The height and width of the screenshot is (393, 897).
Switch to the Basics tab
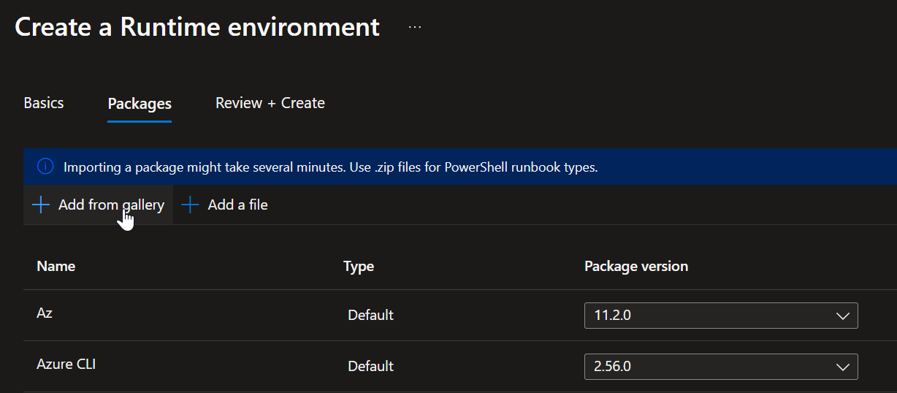click(x=44, y=103)
